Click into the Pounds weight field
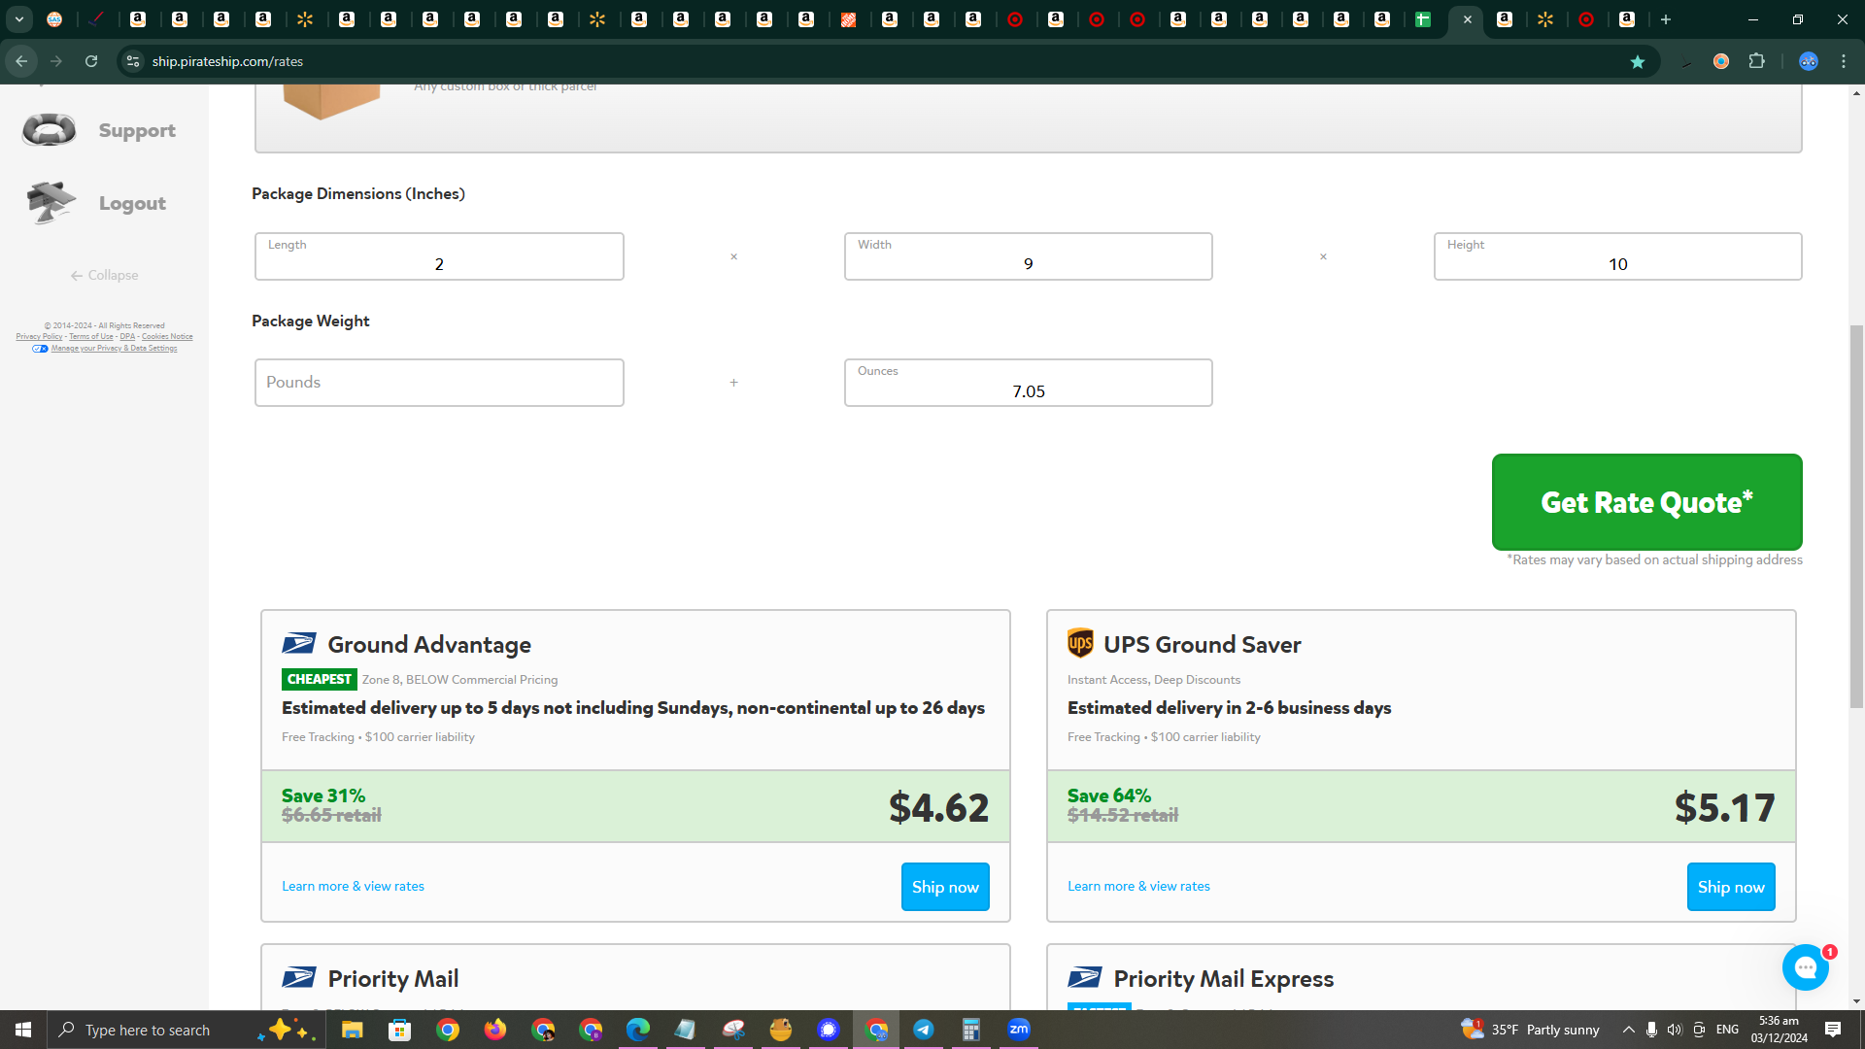Image resolution: width=1865 pixels, height=1049 pixels. (439, 383)
